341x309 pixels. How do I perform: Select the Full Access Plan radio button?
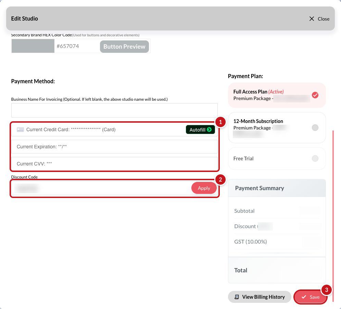315,95
